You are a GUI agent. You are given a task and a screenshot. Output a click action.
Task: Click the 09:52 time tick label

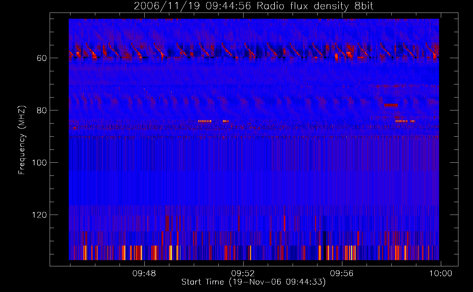pos(243,274)
